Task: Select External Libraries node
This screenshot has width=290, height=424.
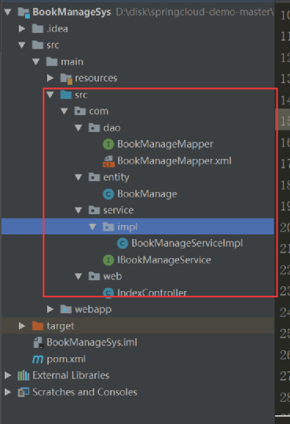Action: click(x=71, y=375)
